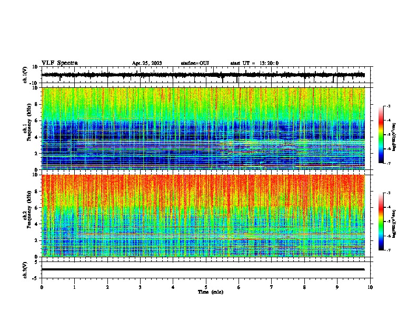The width and height of the screenshot is (417, 322).
Task: Click the log(PSD) label beside ch.1 colorbar
Action: tap(394, 137)
